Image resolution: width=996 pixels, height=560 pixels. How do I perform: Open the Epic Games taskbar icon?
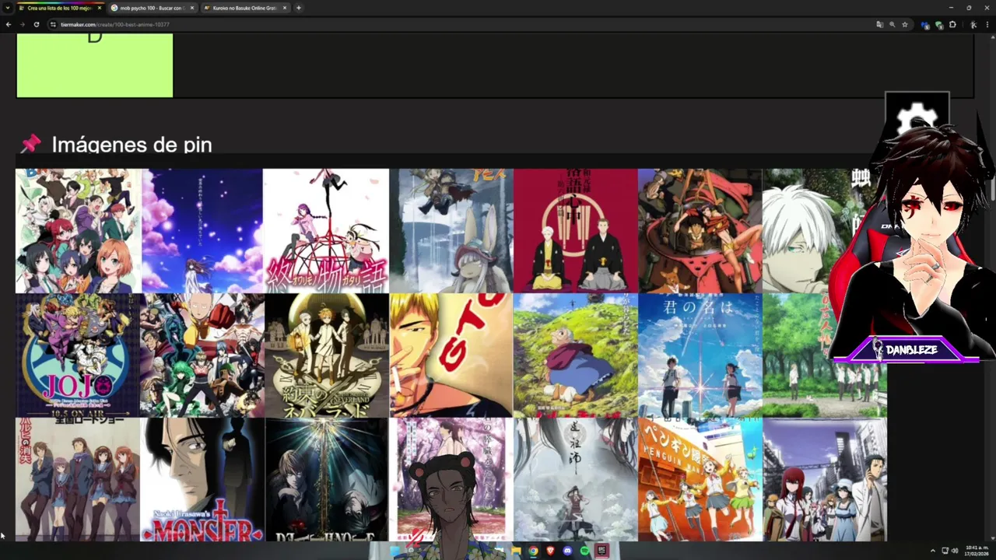click(x=601, y=551)
